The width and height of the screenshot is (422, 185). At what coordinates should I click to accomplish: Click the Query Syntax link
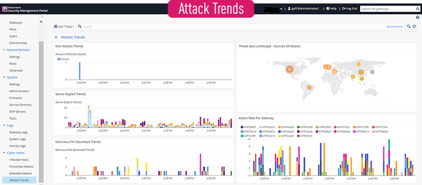(395, 26)
